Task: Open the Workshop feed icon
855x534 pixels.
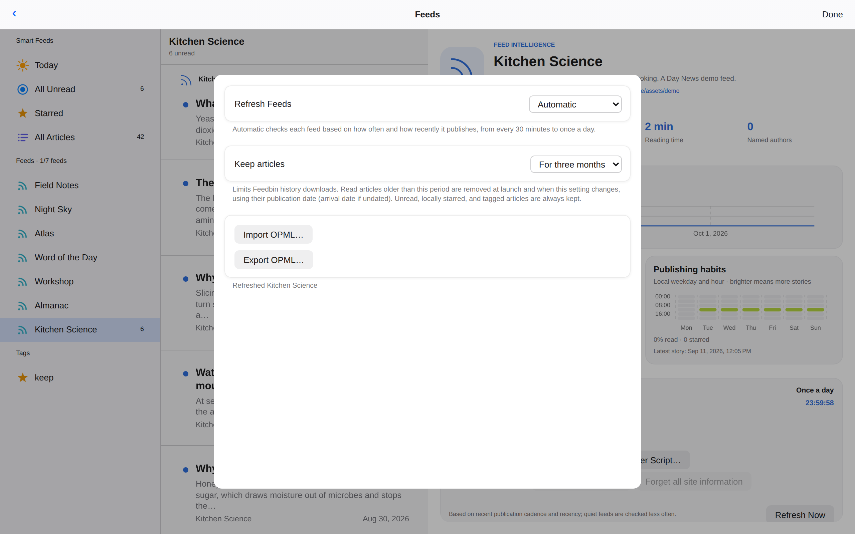Action: click(x=23, y=281)
